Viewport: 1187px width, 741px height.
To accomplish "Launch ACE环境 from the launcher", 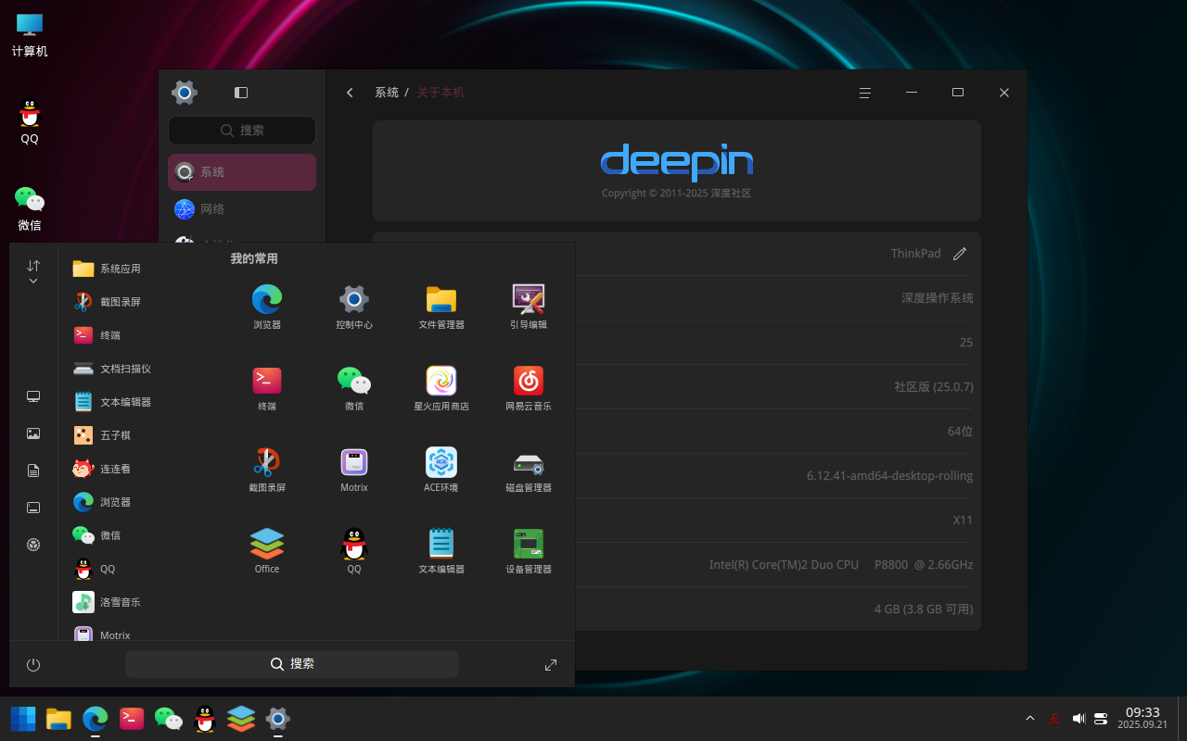I will 441,470.
